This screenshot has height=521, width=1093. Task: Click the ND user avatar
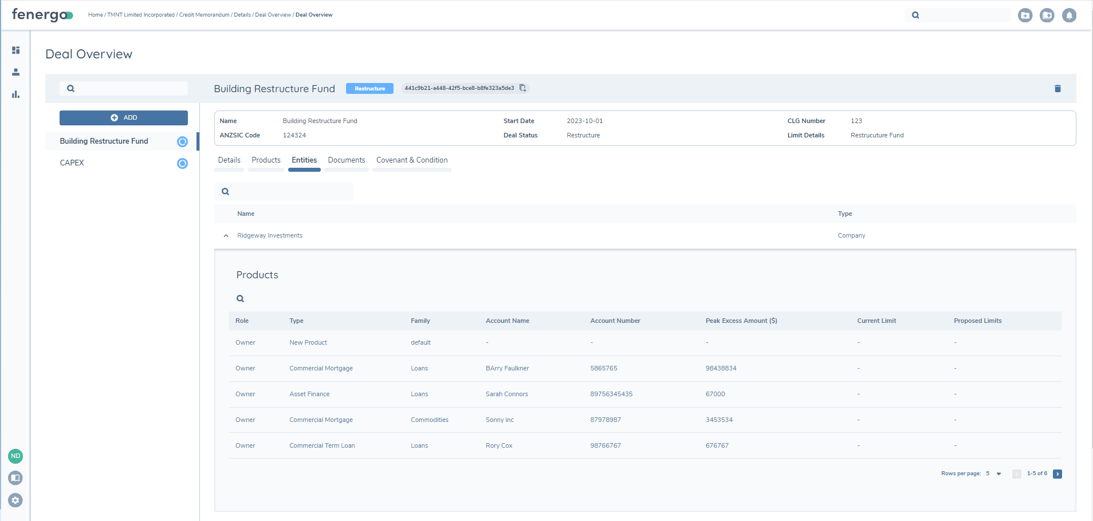pos(15,456)
